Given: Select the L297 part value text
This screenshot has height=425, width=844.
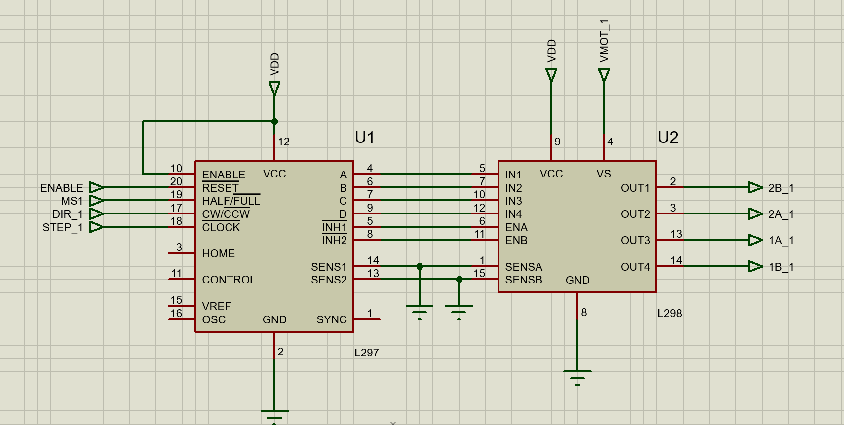Looking at the screenshot, I should pyautogui.click(x=367, y=353).
